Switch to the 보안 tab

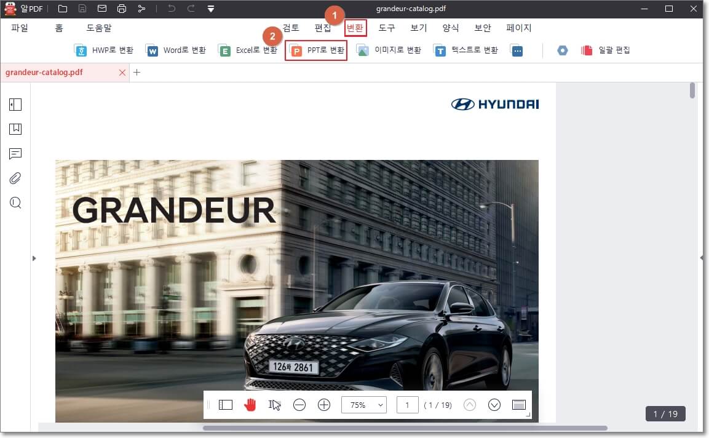[x=483, y=28]
